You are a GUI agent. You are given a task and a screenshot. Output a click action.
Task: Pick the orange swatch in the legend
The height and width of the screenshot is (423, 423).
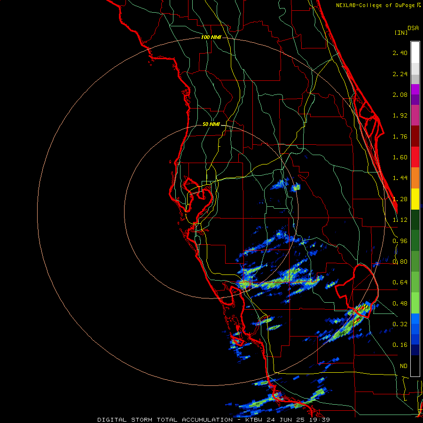[x=415, y=178]
